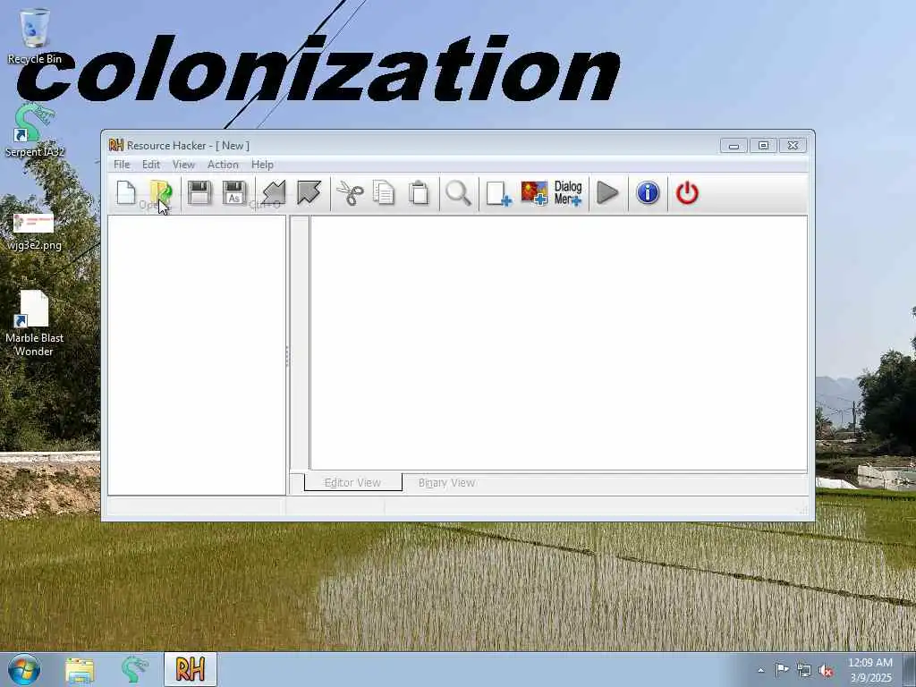Click the network tray icon
This screenshot has width=916, height=687.
804,670
